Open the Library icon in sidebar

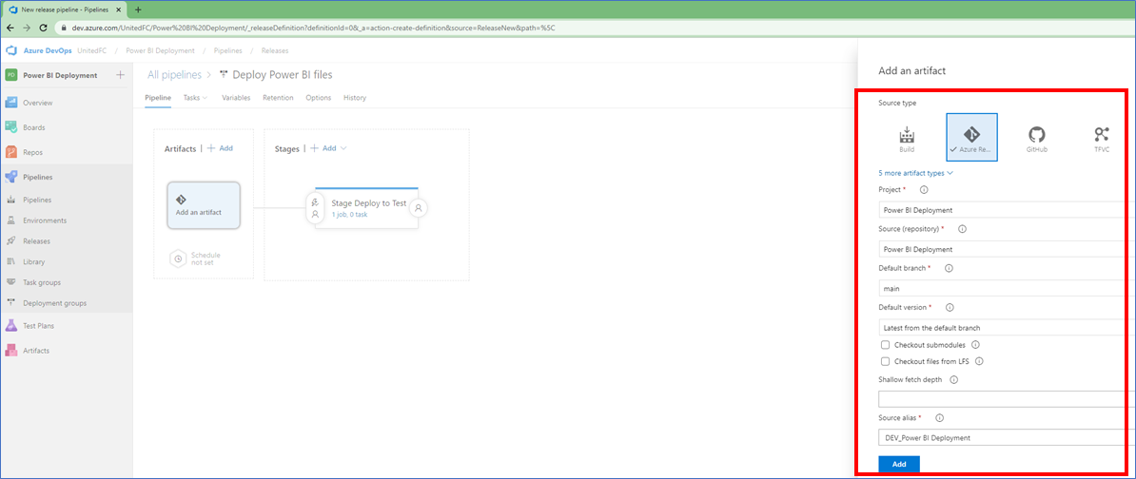(10, 262)
